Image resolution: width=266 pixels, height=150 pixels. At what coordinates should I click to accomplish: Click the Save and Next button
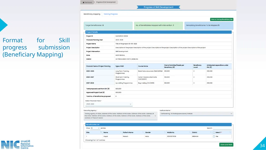click(x=226, y=145)
